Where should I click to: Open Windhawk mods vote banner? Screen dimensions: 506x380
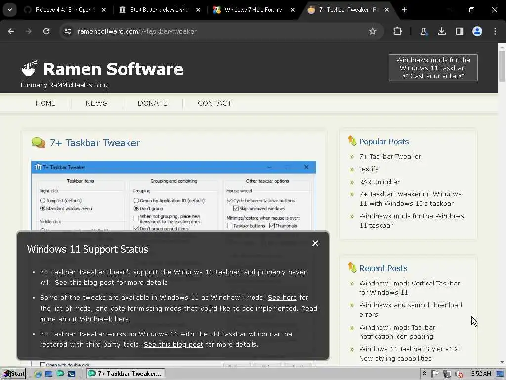pos(433,68)
